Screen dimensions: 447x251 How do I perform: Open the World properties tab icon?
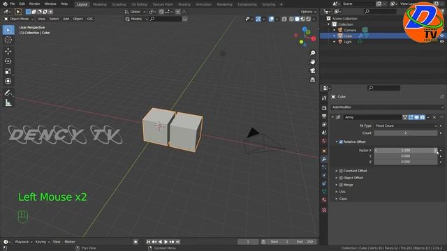tap(324, 141)
